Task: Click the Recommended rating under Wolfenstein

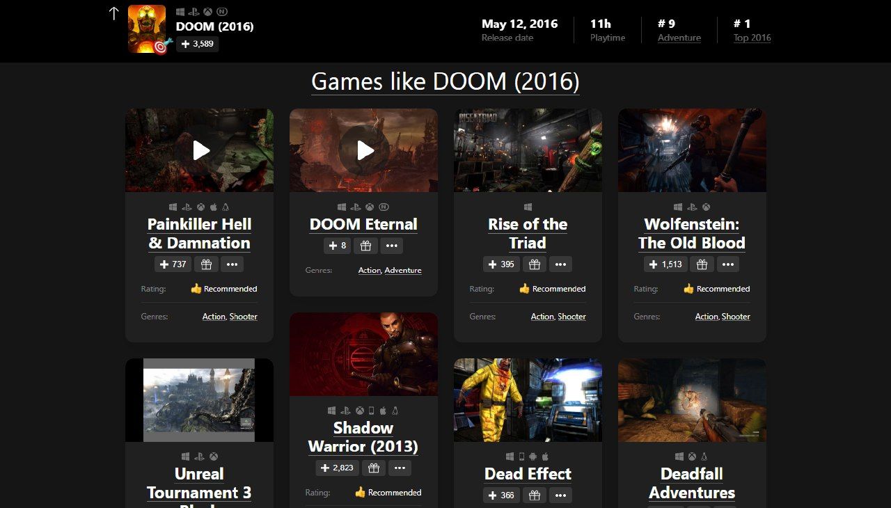Action: [717, 289]
